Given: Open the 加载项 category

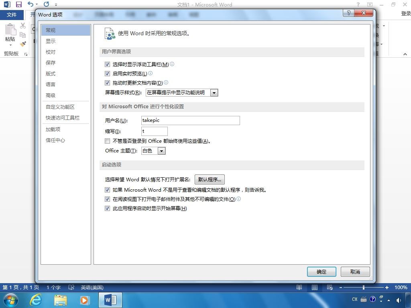Looking at the screenshot, I should 65,130.
